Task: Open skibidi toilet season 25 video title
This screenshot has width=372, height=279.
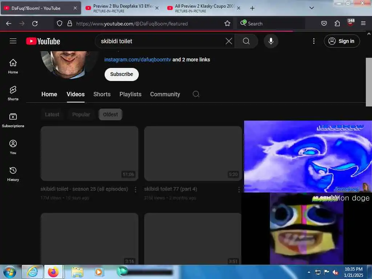Action: [x=84, y=189]
